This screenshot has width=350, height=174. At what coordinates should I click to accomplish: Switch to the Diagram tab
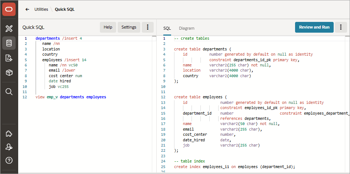(x=187, y=28)
